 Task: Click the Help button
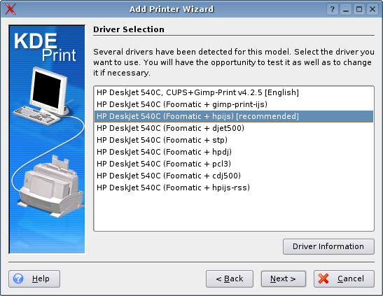34,279
